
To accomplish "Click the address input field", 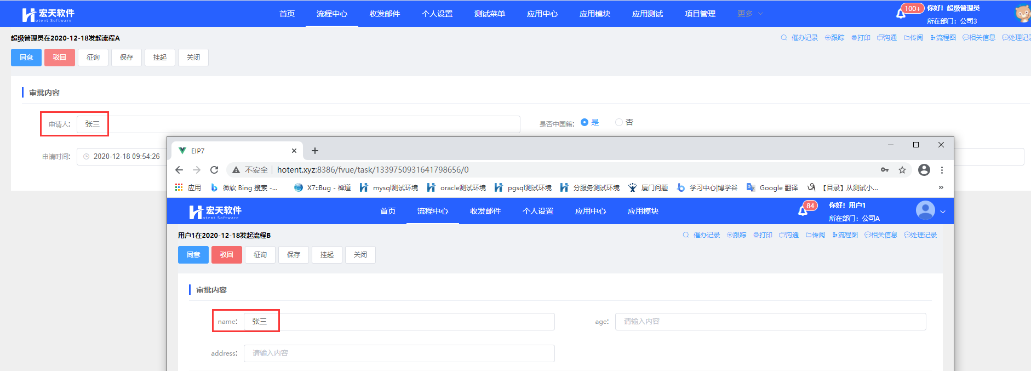I will 399,353.
